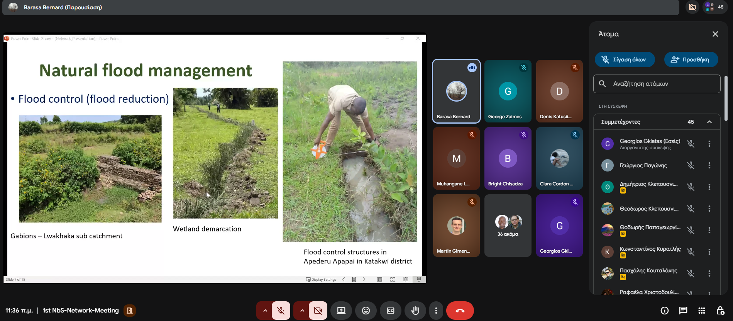This screenshot has height=321, width=733.
Task: Open options menu for Γεώργιος Παγώνης
Action: [709, 165]
